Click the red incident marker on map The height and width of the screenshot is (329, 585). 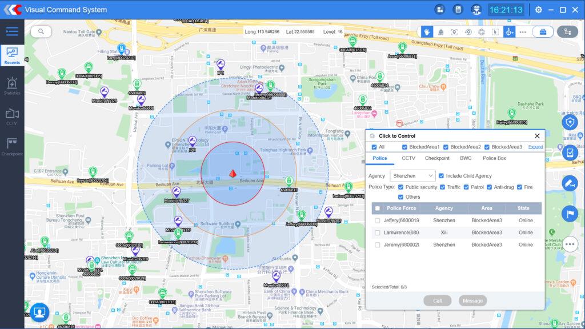(233, 173)
